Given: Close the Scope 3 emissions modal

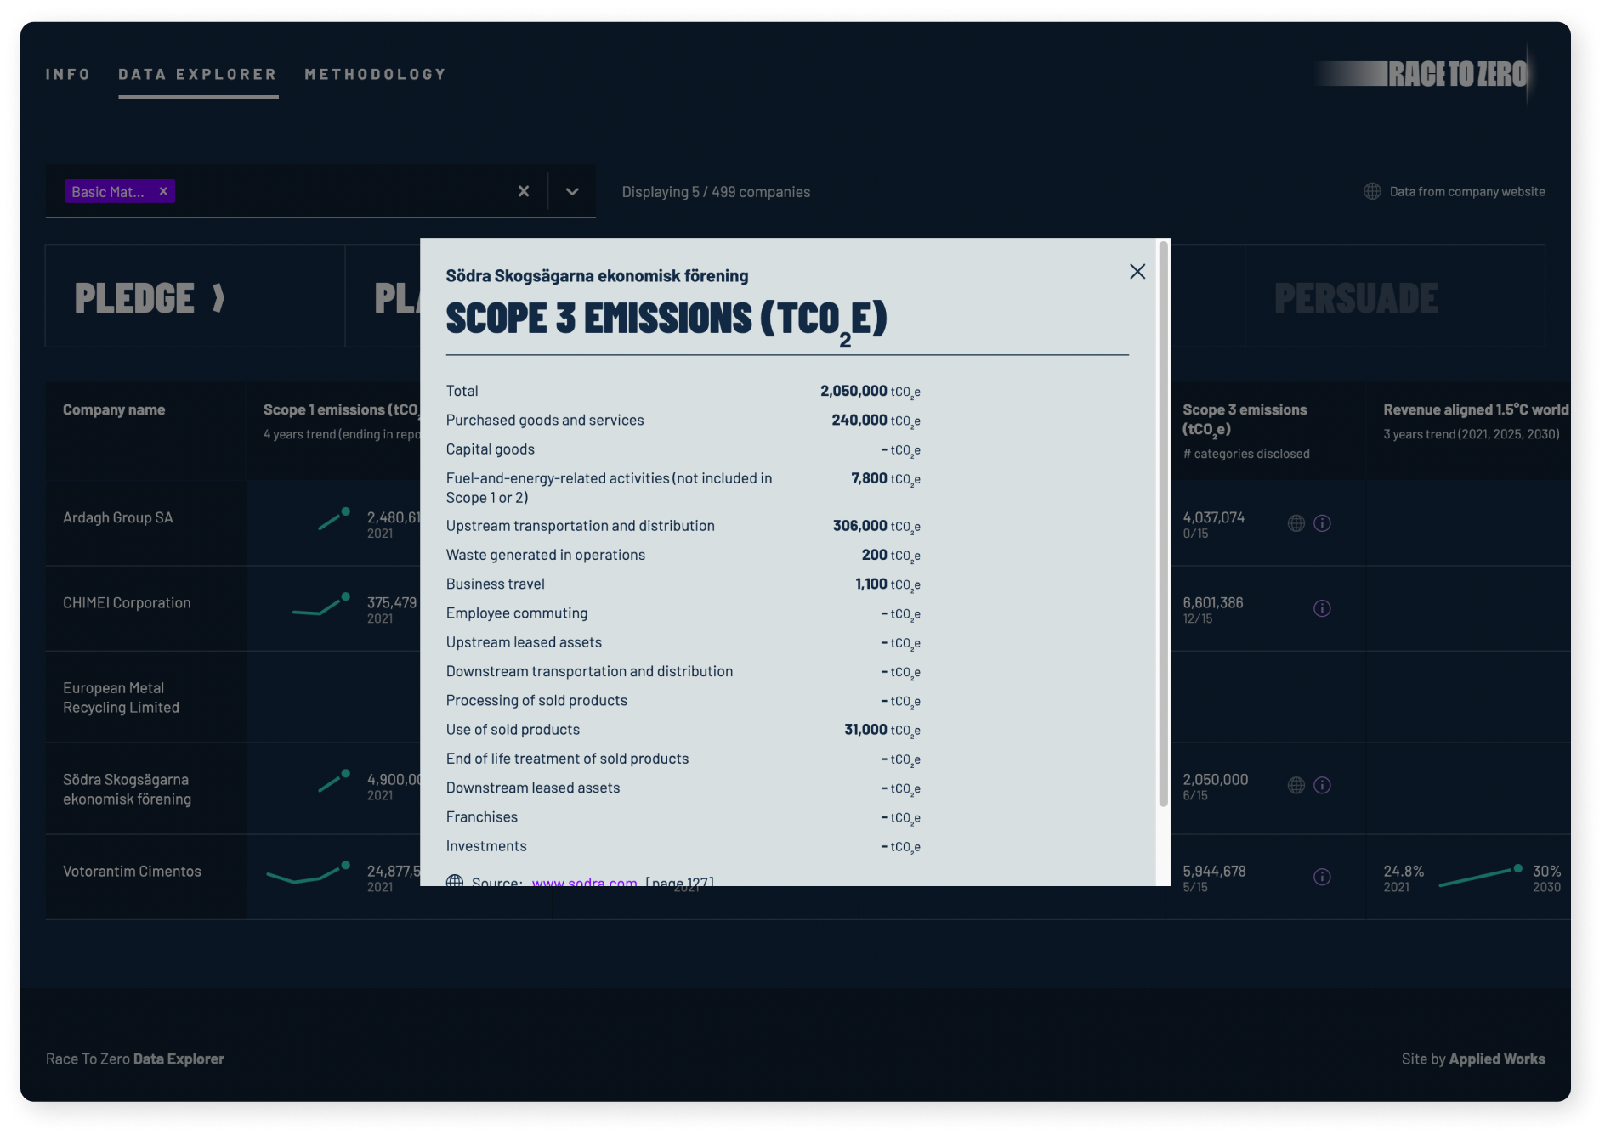Looking at the screenshot, I should pyautogui.click(x=1137, y=272).
